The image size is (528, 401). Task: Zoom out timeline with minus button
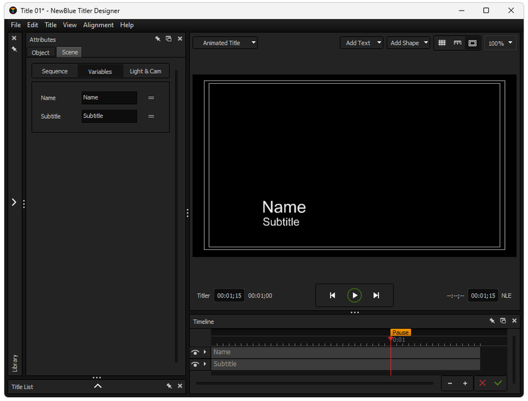tap(450, 383)
